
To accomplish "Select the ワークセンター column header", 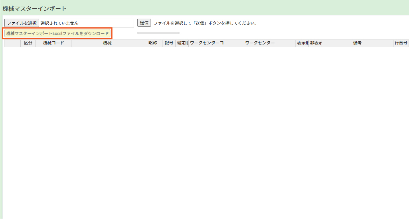I will click(x=260, y=43).
